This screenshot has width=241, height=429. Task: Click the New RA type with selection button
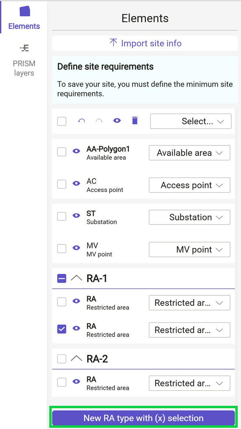143,418
